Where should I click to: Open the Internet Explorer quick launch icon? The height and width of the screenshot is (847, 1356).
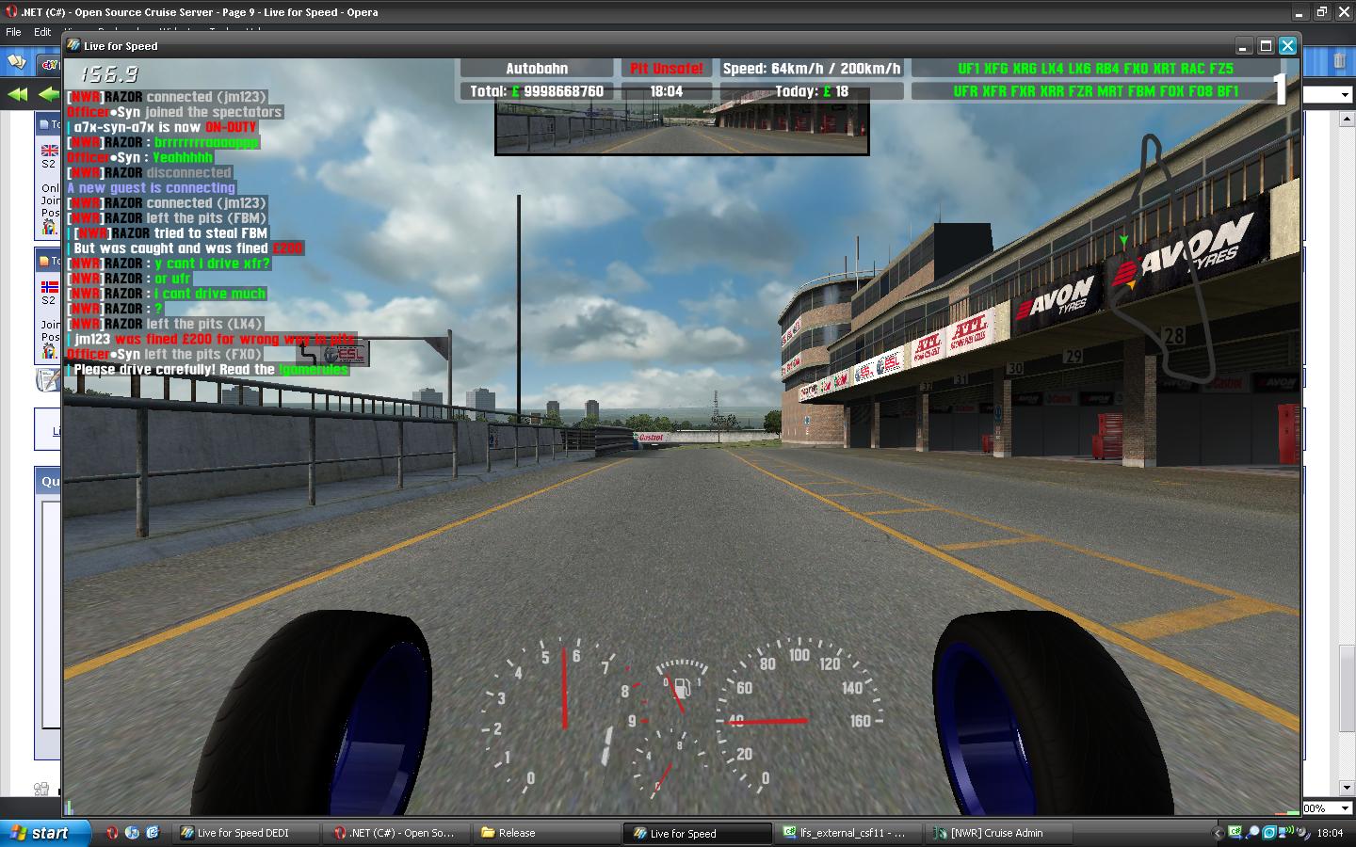(153, 833)
